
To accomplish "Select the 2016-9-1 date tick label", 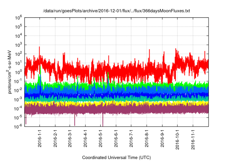I will [x=162, y=138].
